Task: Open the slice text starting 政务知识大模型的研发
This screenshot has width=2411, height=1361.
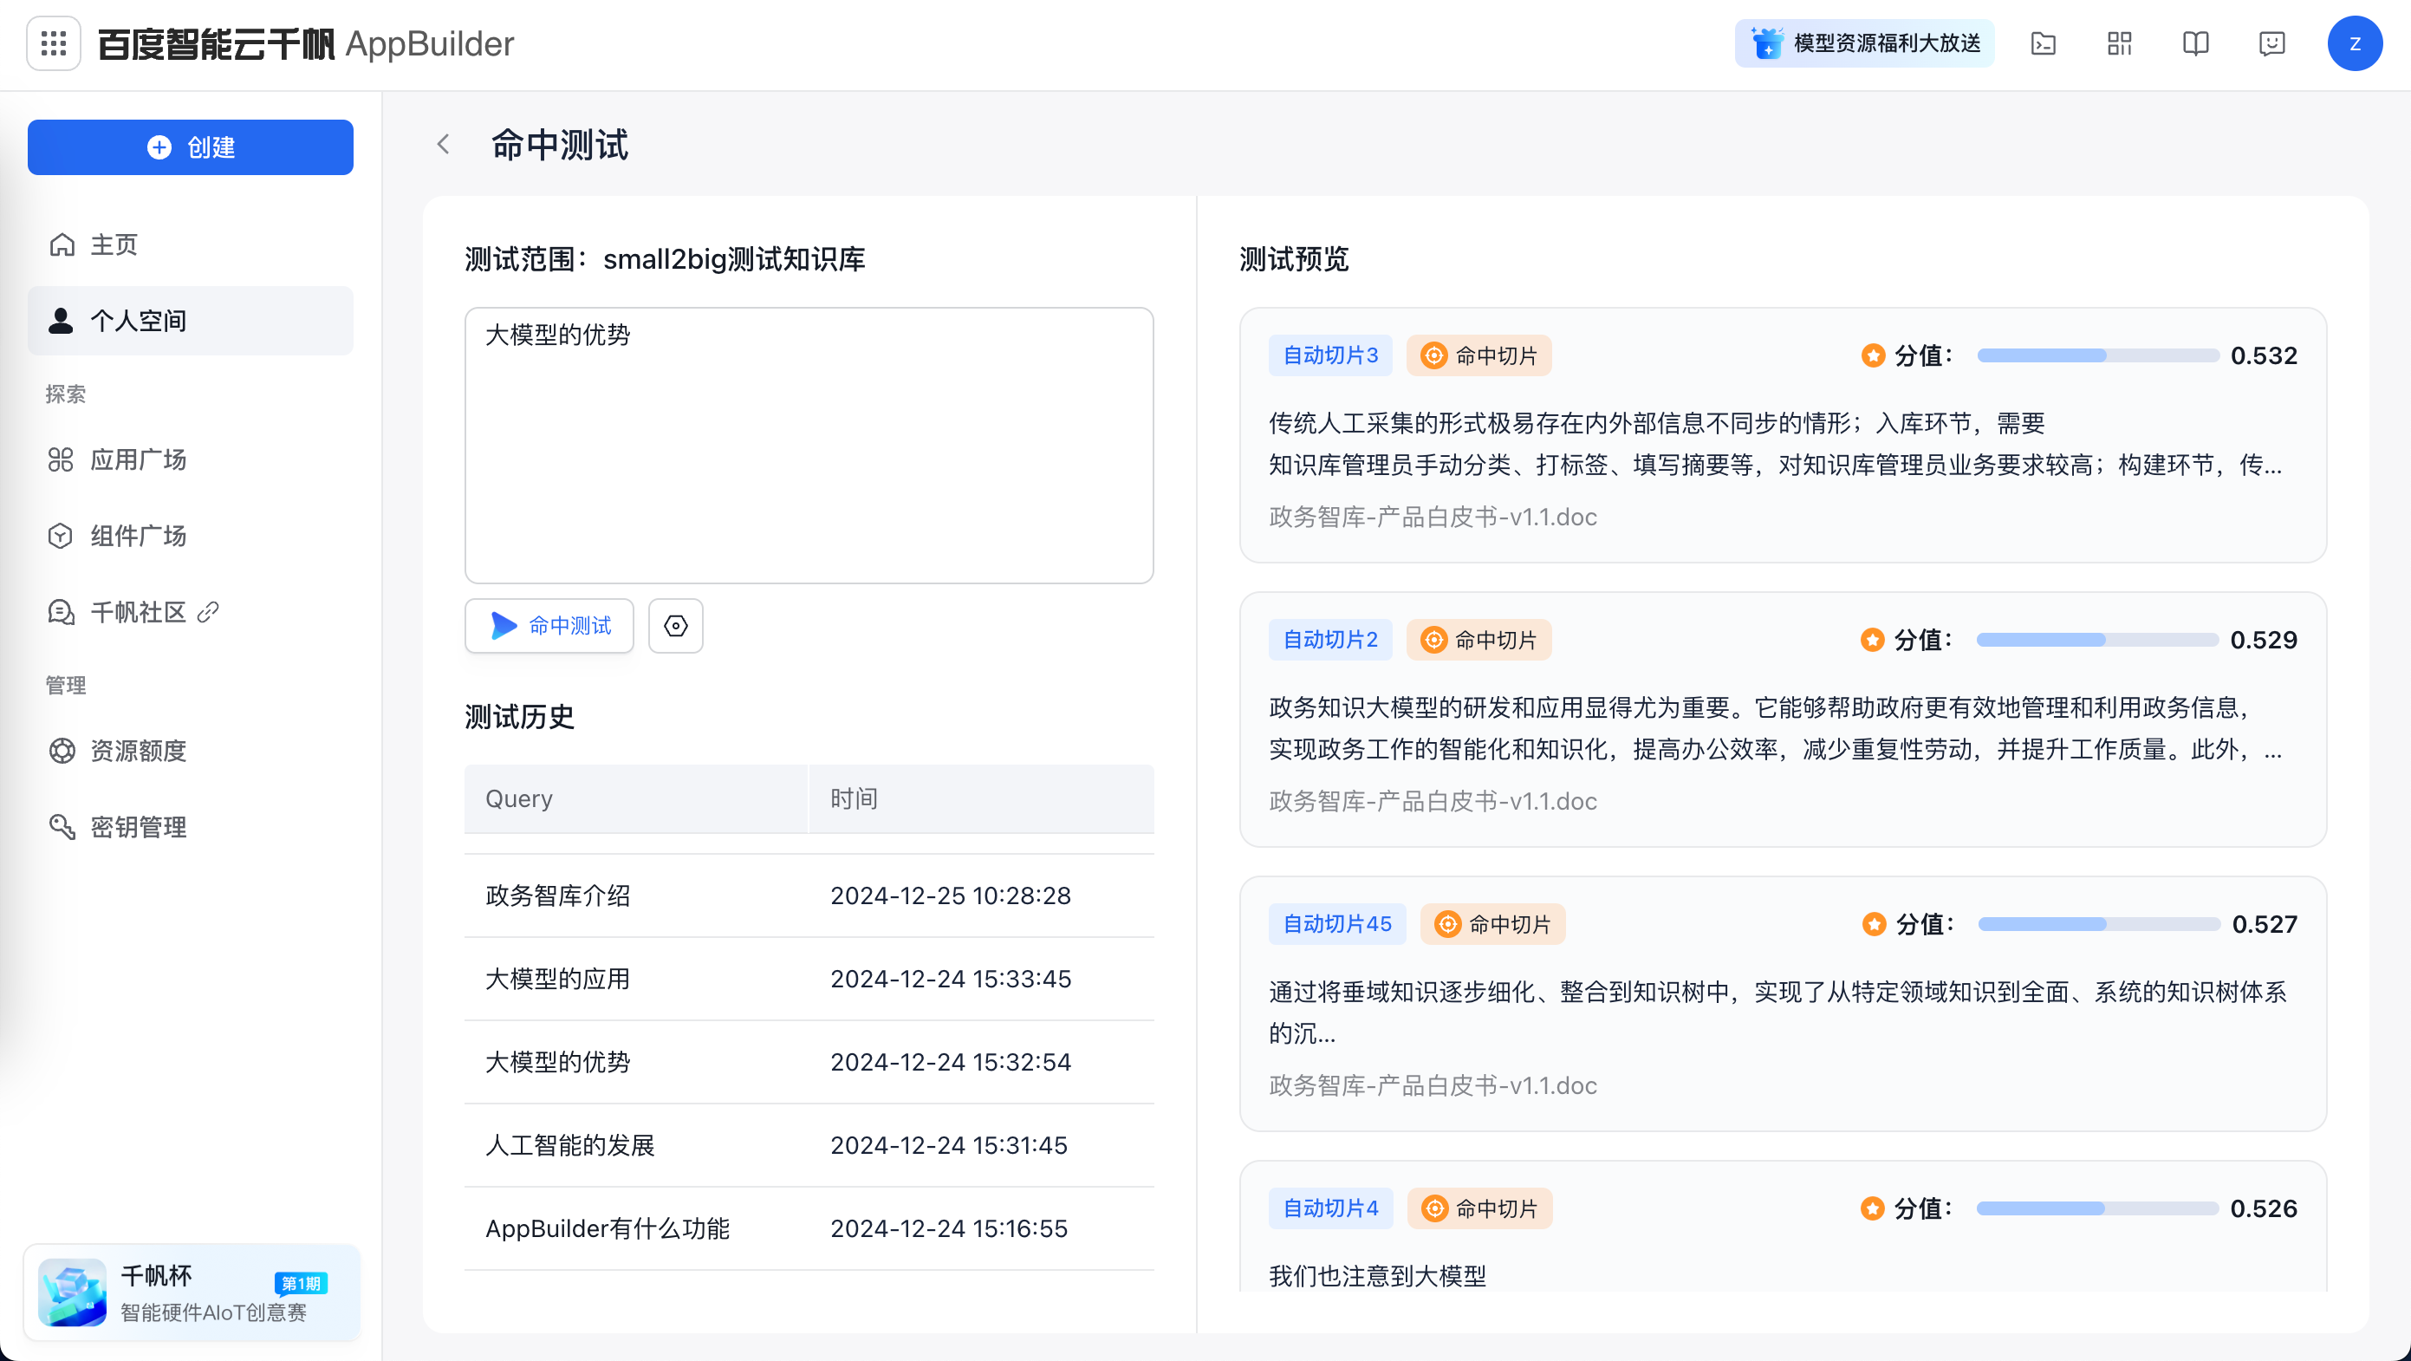Action: [x=1776, y=729]
